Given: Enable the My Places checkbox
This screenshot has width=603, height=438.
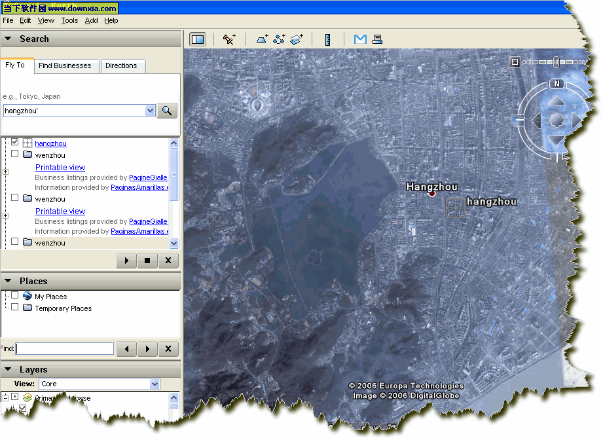Looking at the screenshot, I should 15,296.
